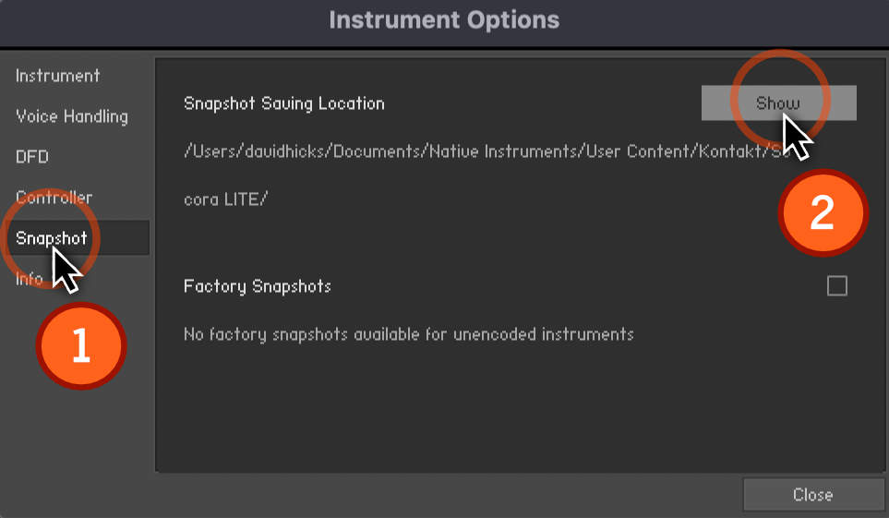Go to the Controller tab
Screen dimensions: 889x518
pyautogui.click(x=54, y=198)
